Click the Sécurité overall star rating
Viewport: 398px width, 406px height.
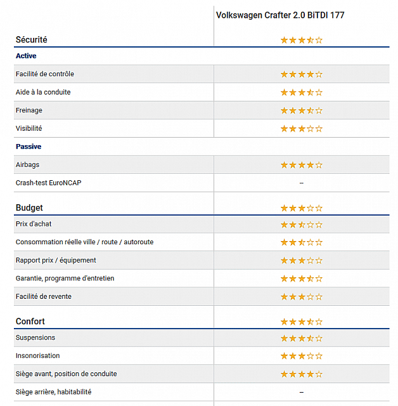[x=301, y=40]
